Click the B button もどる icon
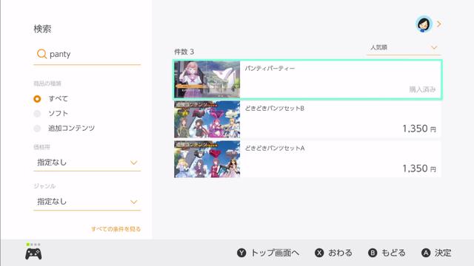Screen dimensions: 474x266 tap(373, 253)
